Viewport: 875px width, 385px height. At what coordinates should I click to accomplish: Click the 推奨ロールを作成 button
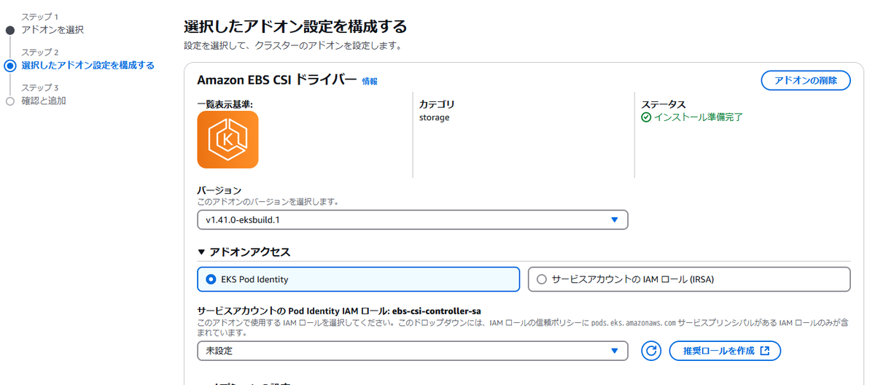click(x=725, y=351)
